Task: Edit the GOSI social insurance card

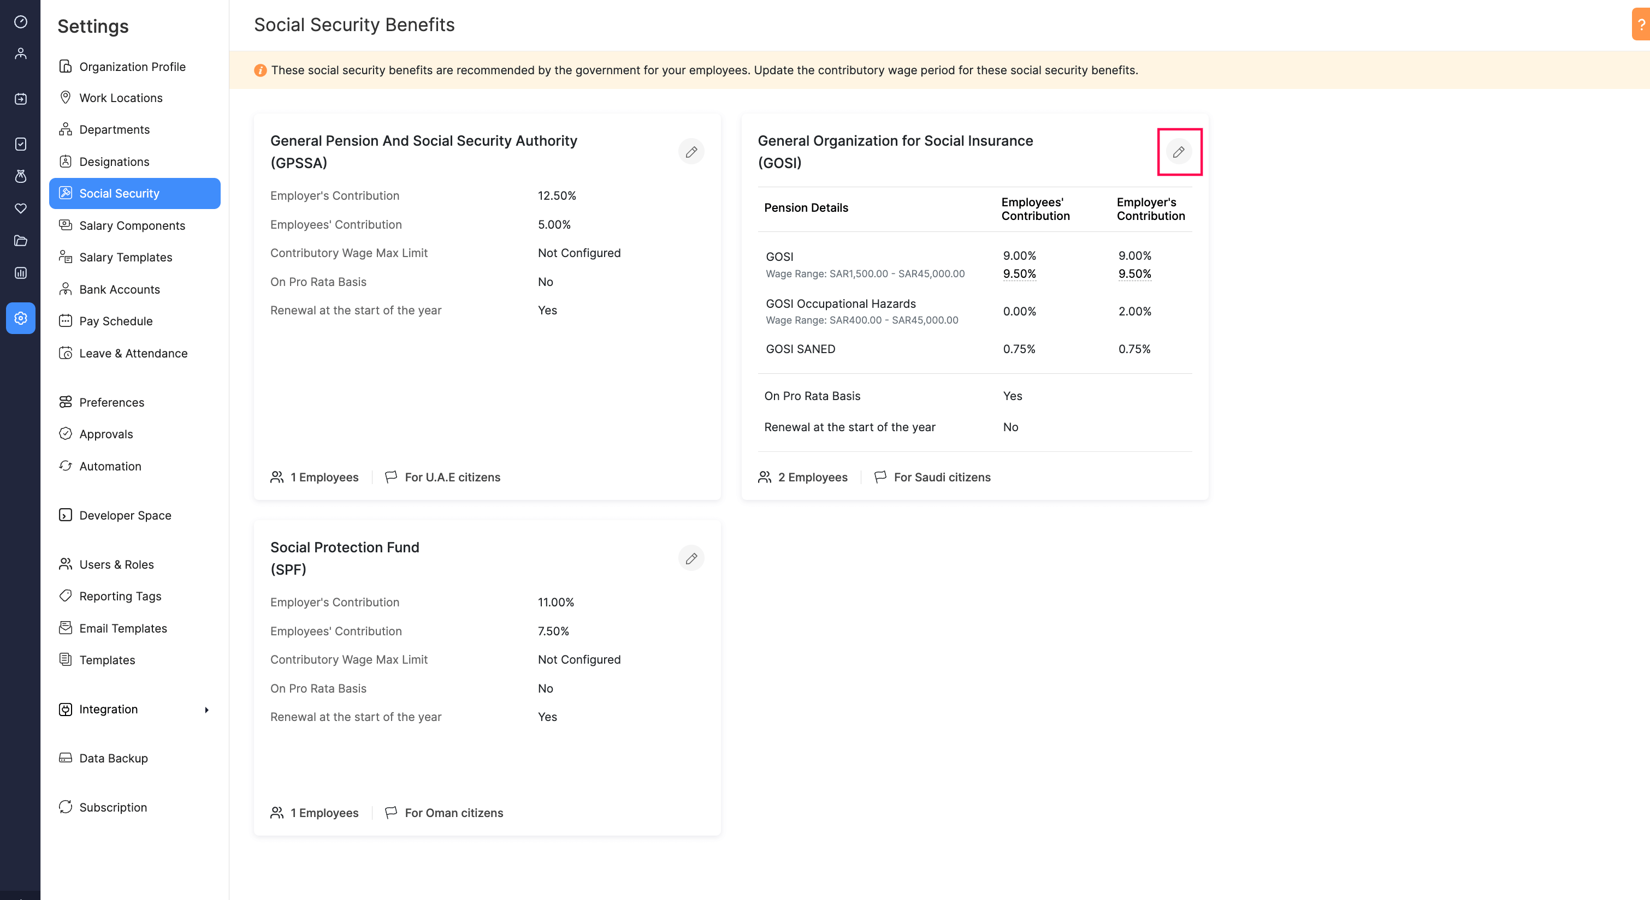Action: coord(1178,152)
